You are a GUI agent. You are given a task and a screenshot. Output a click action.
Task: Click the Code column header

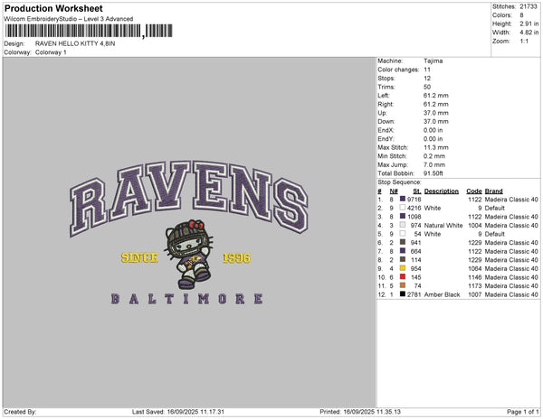[x=474, y=191]
